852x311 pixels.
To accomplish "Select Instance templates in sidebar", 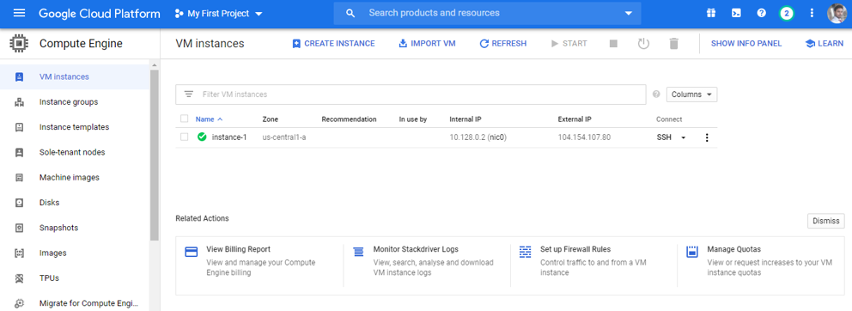I will coord(75,126).
